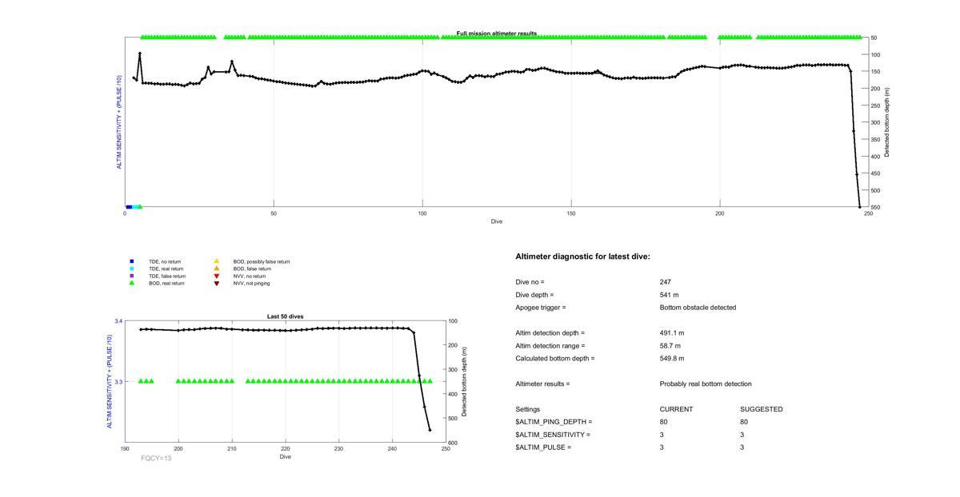Click the 'Dive no =' label
This screenshot has width=960, height=497.
[530, 282]
